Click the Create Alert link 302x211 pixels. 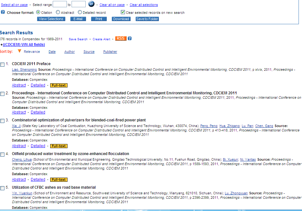point(101,39)
